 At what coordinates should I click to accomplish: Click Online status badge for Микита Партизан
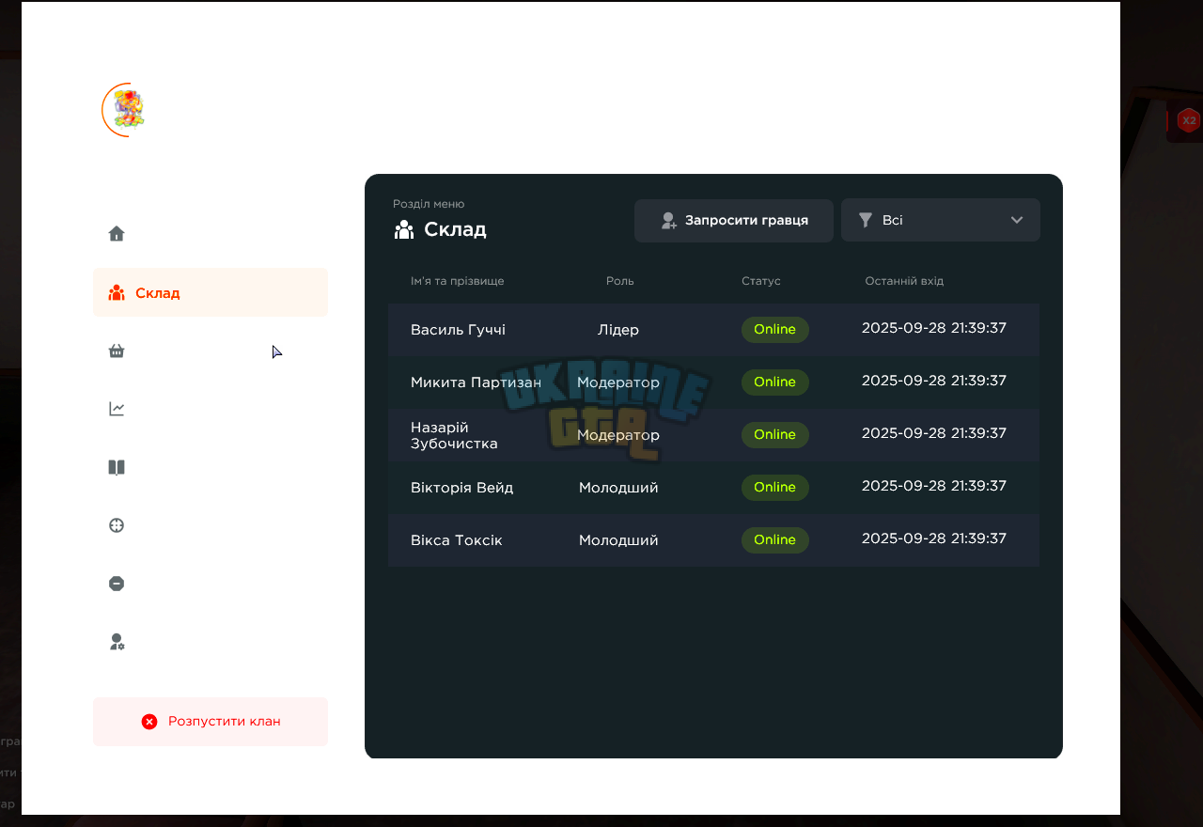tap(775, 382)
